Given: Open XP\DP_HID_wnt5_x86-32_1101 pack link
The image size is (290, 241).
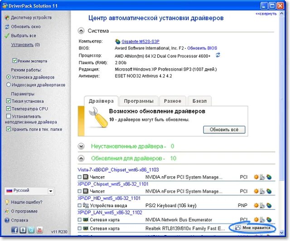Looking at the screenshot, I should (109, 198).
